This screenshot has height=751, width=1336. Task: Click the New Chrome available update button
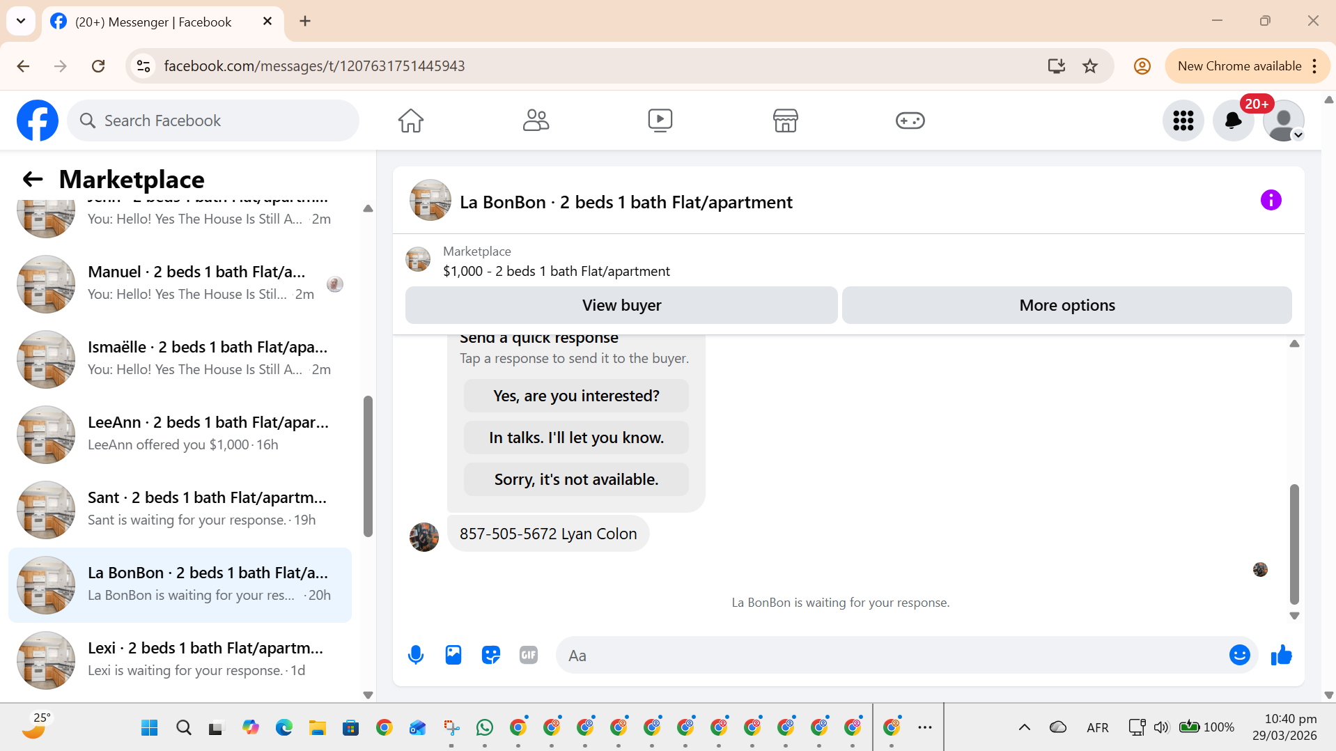coord(1239,66)
